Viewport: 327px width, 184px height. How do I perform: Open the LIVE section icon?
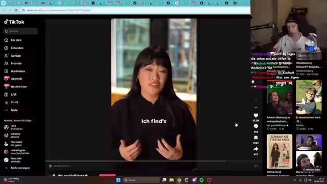(x=6, y=95)
